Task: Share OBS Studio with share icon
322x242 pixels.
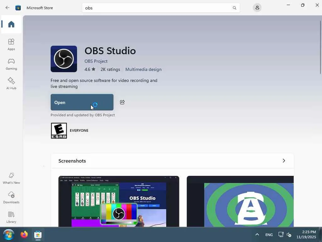Action: pyautogui.click(x=122, y=102)
